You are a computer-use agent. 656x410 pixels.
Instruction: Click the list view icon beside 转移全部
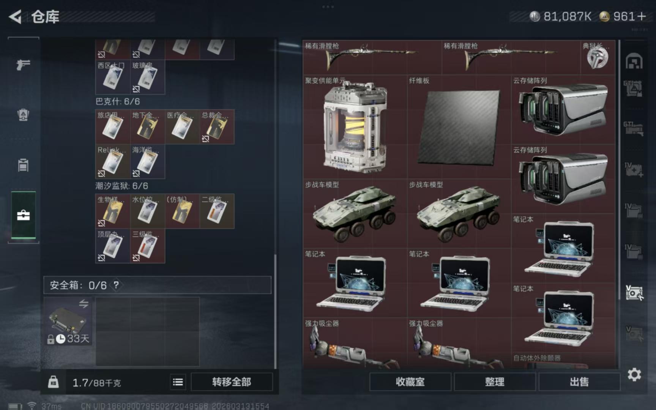pos(178,382)
